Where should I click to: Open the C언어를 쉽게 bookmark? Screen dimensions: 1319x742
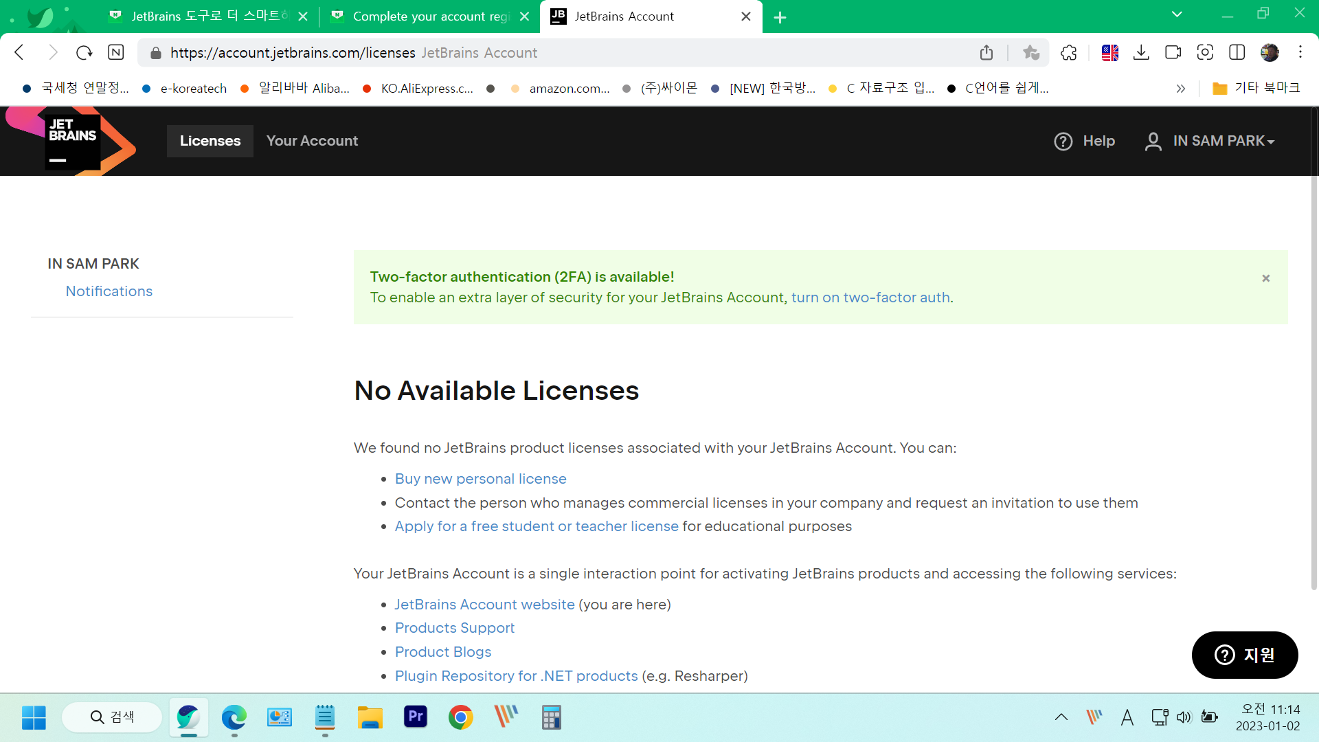998,88
